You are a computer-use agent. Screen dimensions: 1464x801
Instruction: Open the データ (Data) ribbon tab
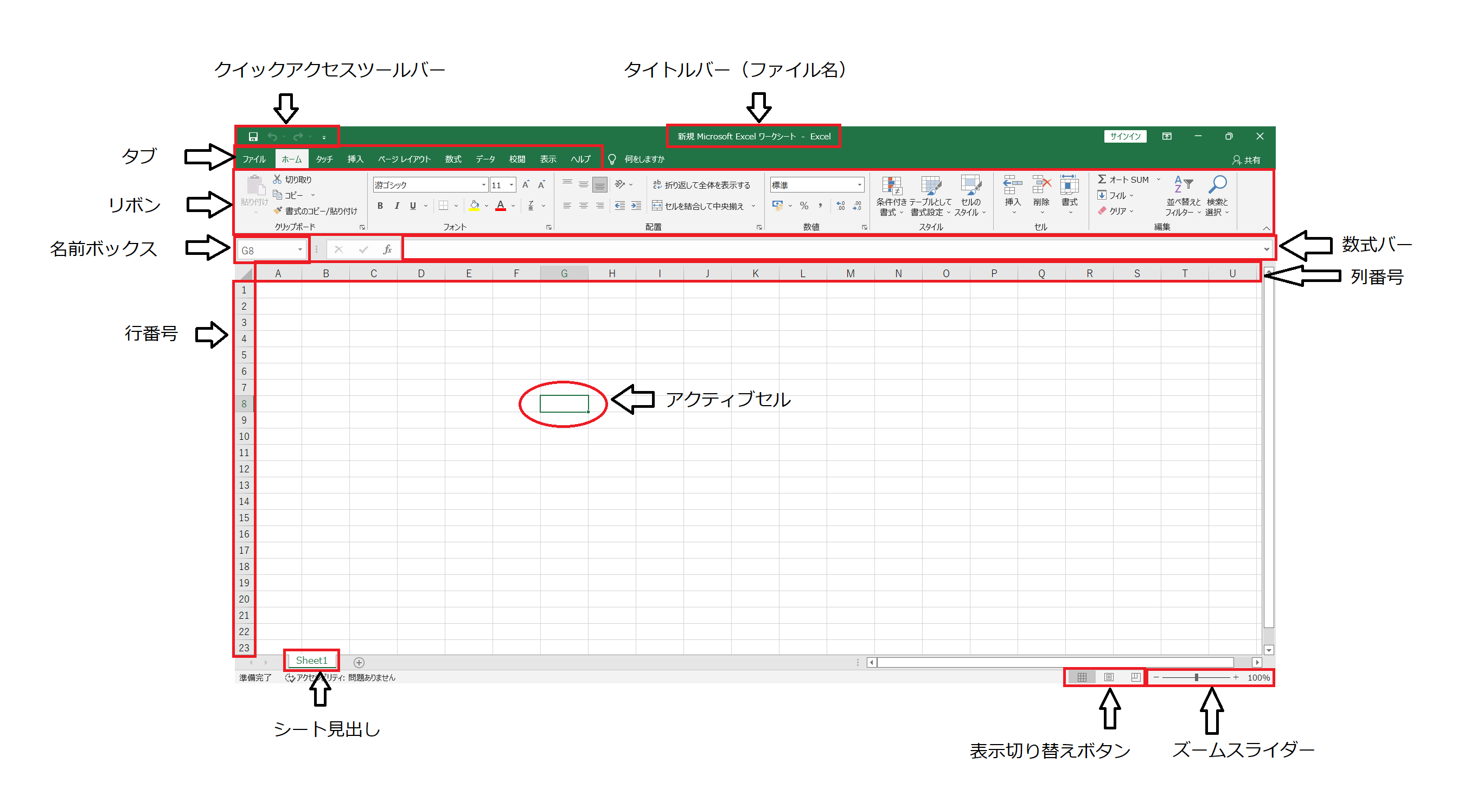tap(485, 159)
